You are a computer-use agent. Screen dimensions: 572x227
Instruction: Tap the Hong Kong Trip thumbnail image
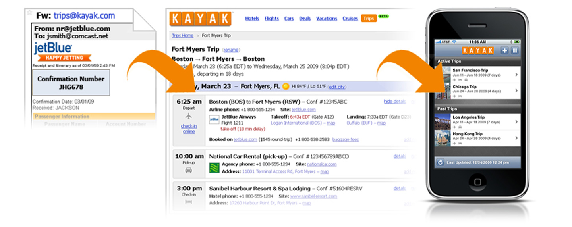click(x=442, y=138)
